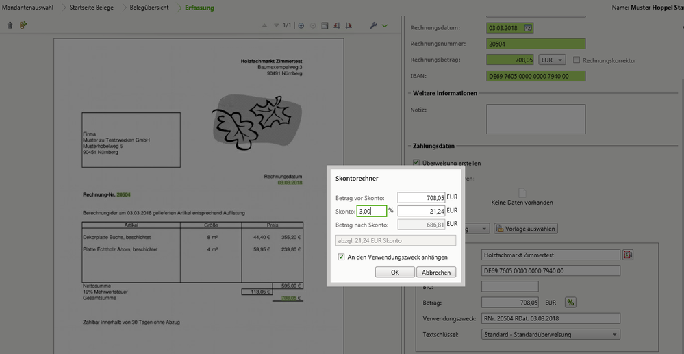The height and width of the screenshot is (354, 684).
Task: Click the highlighted date 03.03.2018 on invoice
Action: (290, 182)
